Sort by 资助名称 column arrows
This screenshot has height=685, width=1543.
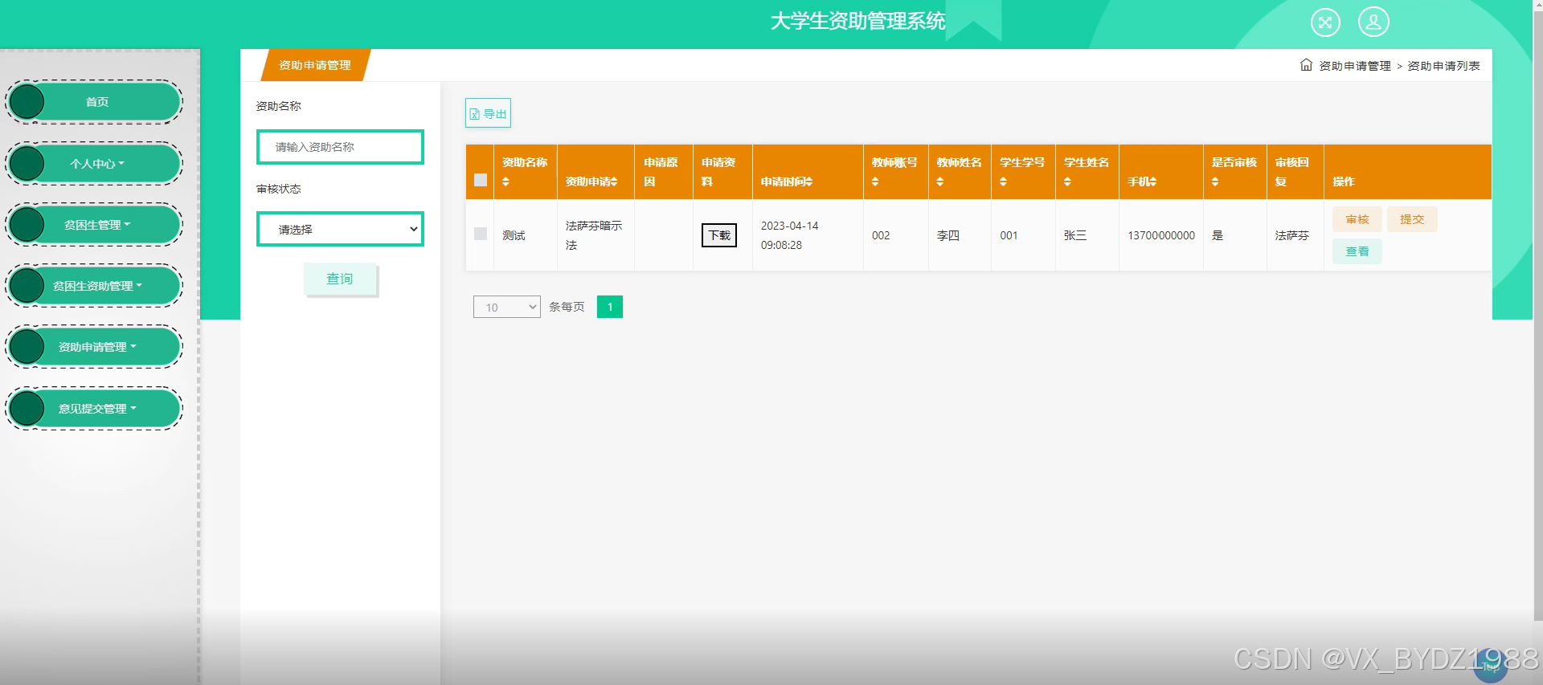(x=505, y=182)
